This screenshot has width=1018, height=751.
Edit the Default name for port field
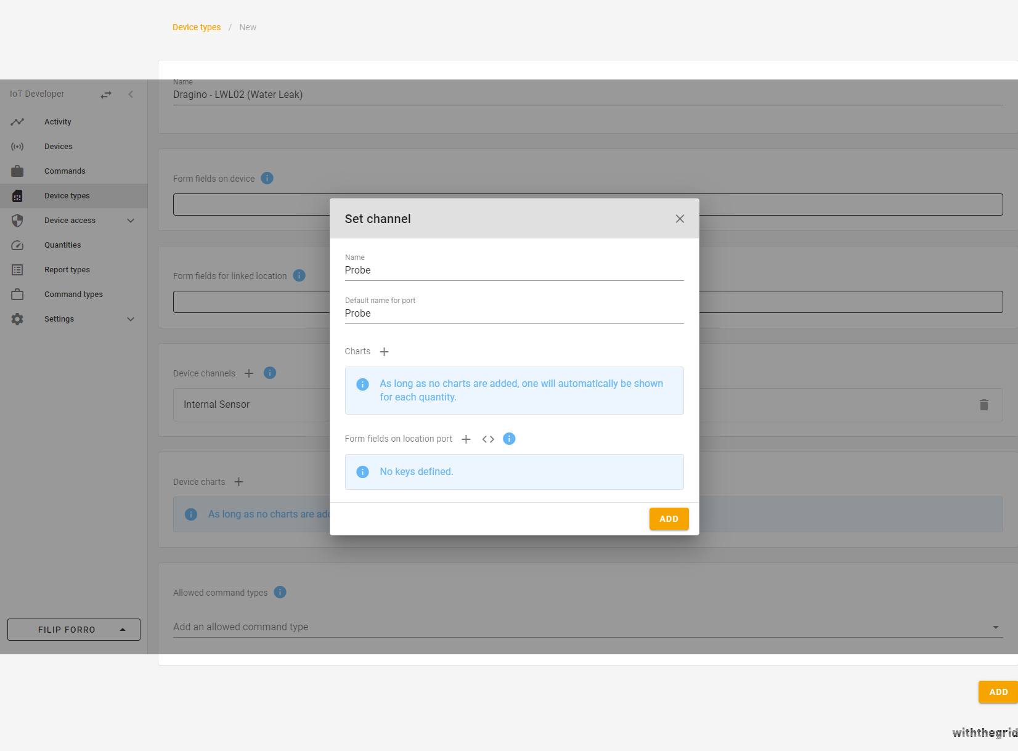click(514, 314)
